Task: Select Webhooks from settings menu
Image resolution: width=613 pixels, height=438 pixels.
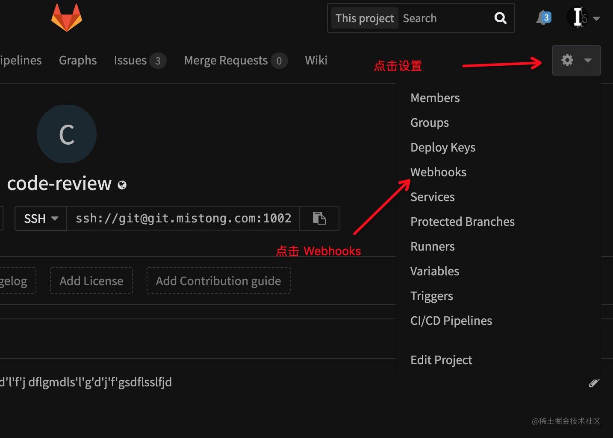Action: (438, 172)
